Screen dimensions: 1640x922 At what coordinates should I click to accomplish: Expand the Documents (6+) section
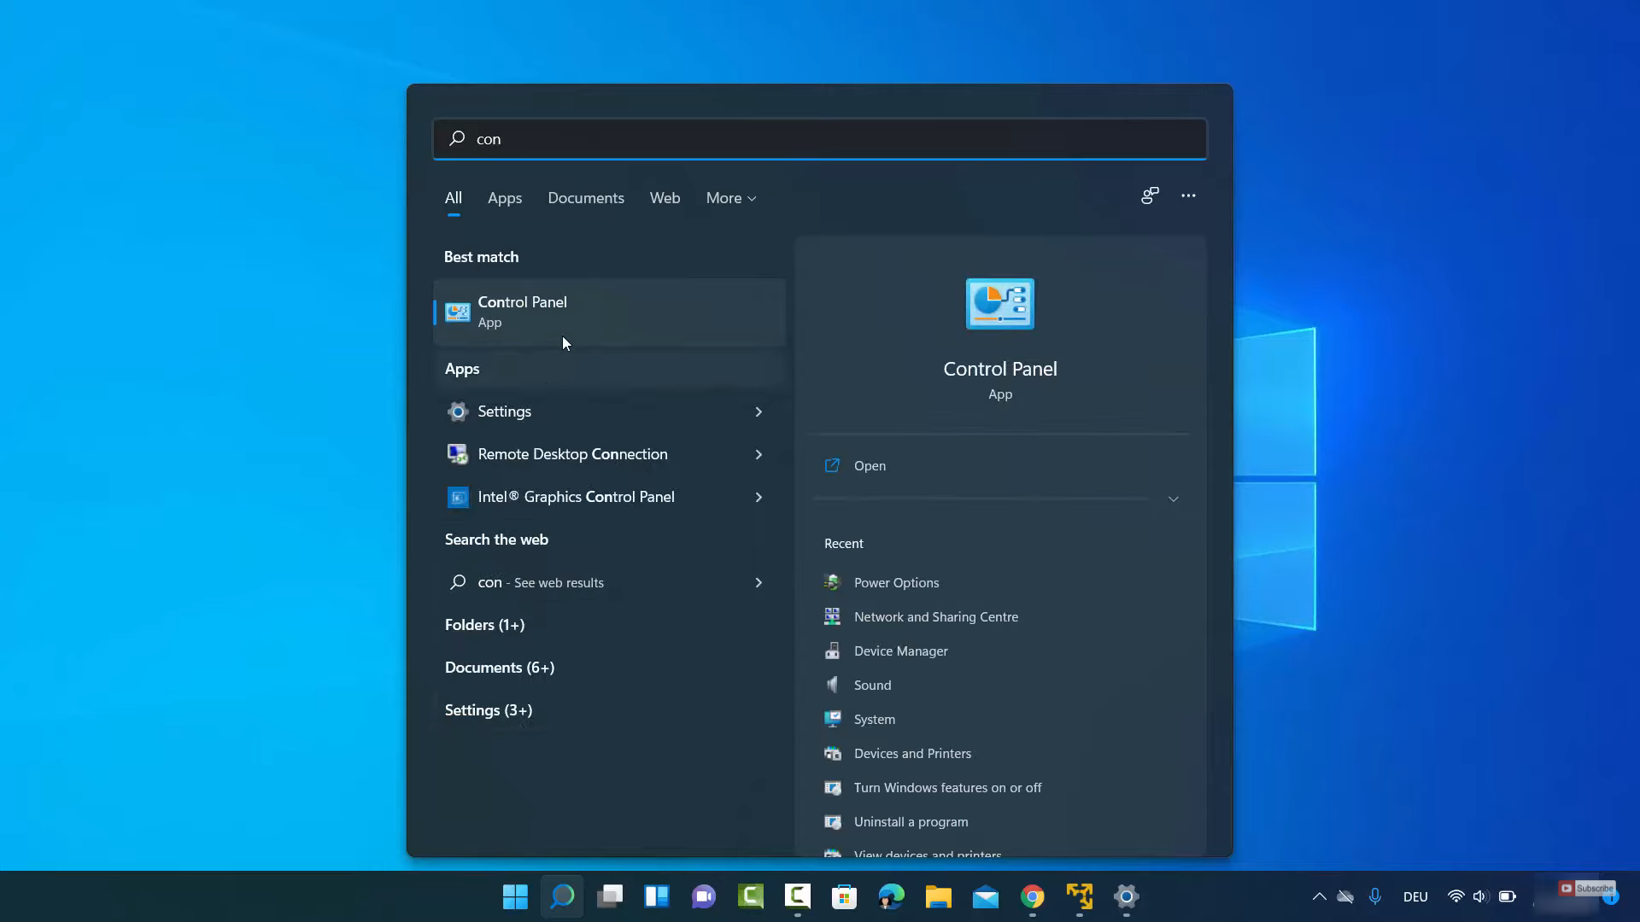point(500,668)
